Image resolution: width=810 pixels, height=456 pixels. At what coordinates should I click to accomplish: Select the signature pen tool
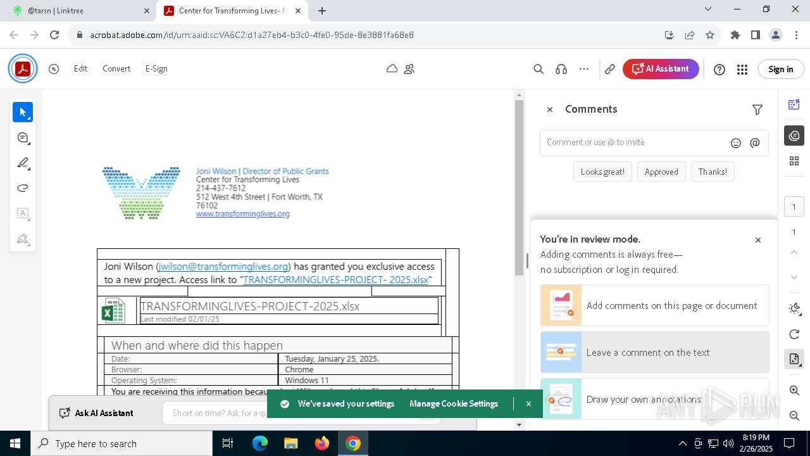(x=23, y=239)
